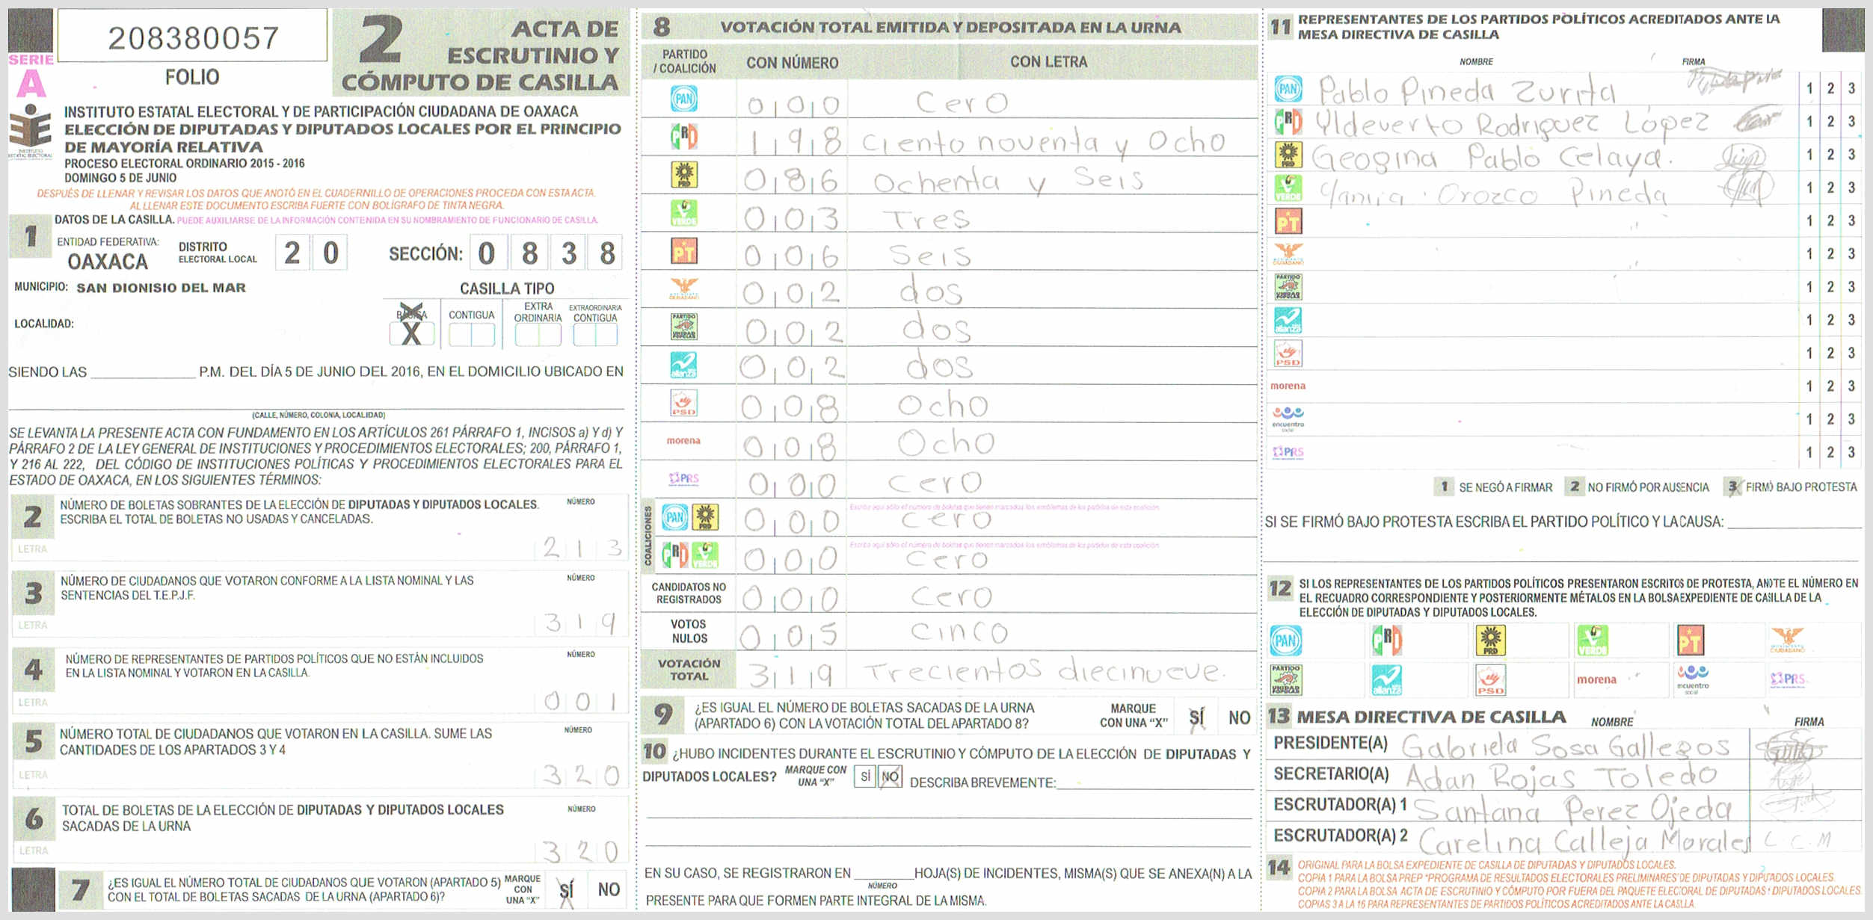Click the PRS logo in the section 8 vote table
Screen dimensions: 1873x920
684,479
